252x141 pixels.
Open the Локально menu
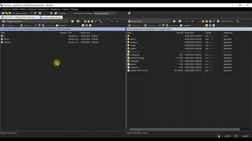point(6,9)
